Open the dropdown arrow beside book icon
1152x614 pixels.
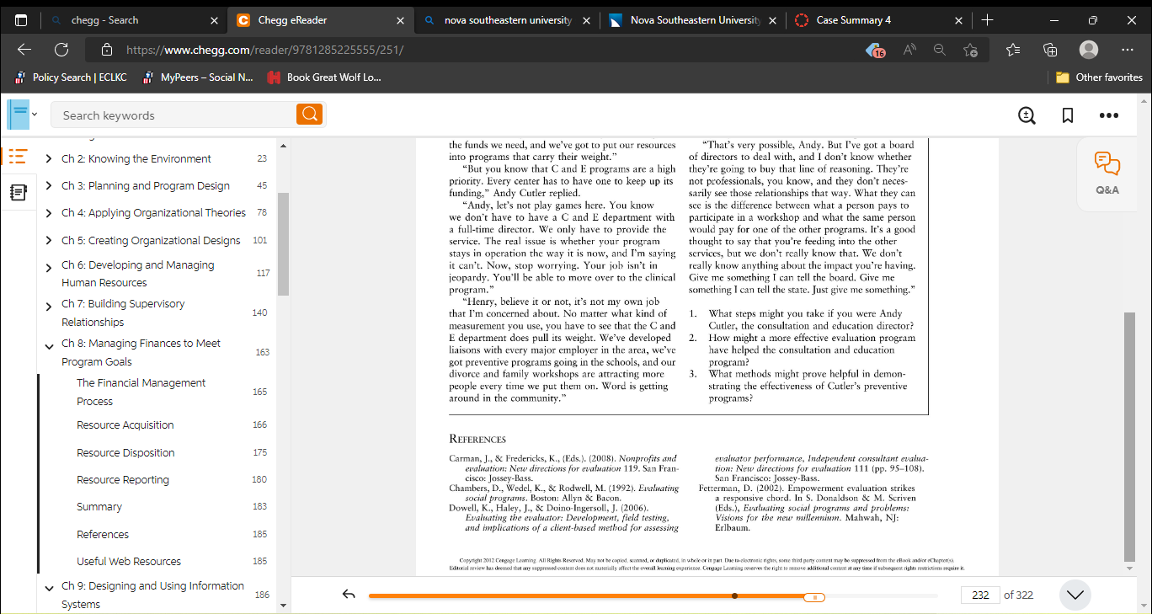(x=35, y=115)
